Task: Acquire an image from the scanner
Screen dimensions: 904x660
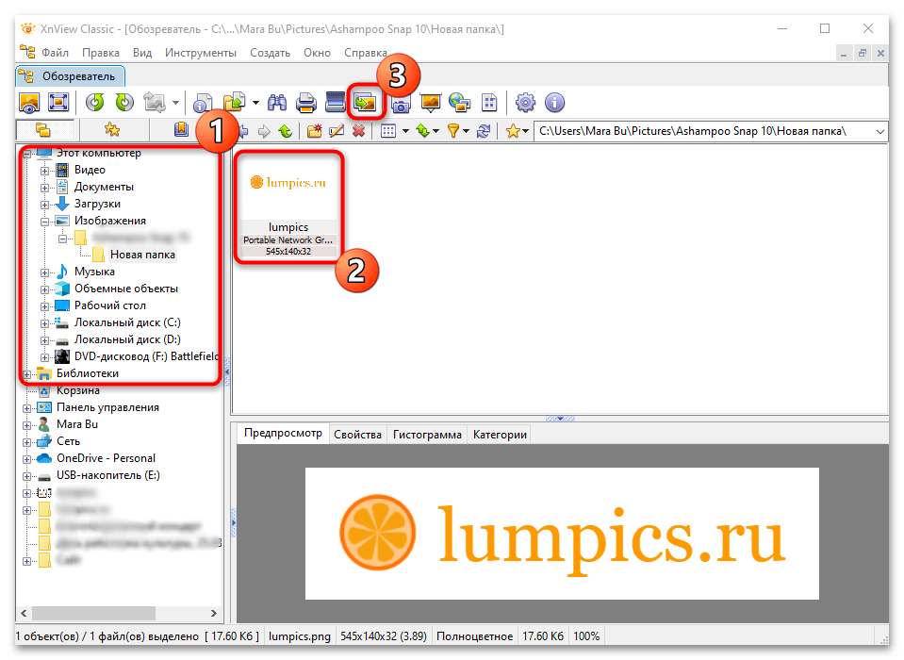Action: tap(336, 103)
